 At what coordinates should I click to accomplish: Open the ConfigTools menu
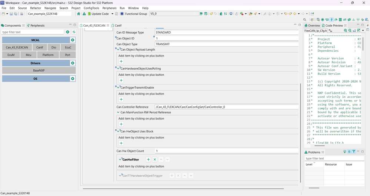click(x=91, y=8)
